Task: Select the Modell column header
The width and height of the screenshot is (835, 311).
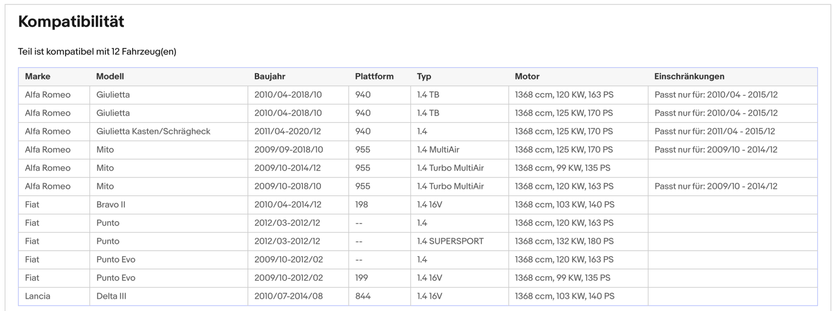Action: coord(110,77)
